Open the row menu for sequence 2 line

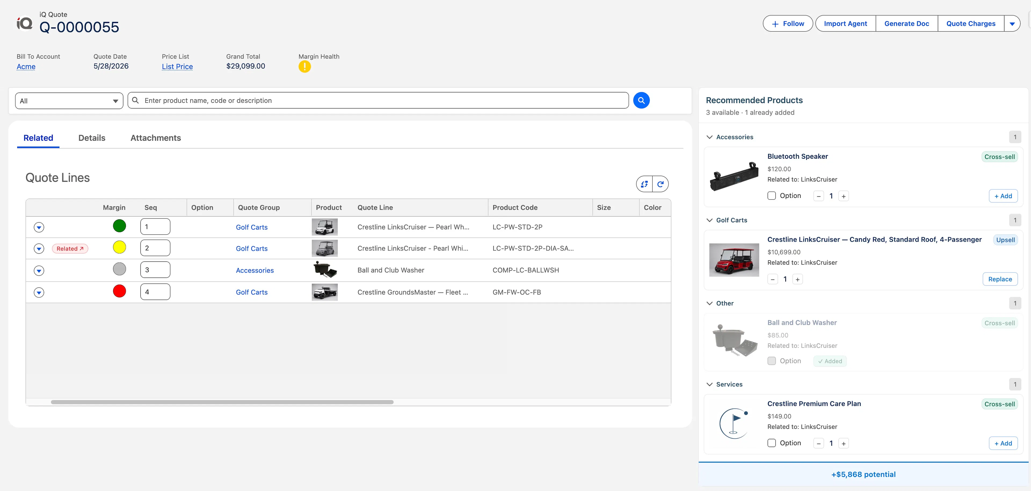(x=39, y=249)
